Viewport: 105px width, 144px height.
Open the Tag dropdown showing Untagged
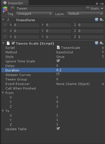[34, 14]
